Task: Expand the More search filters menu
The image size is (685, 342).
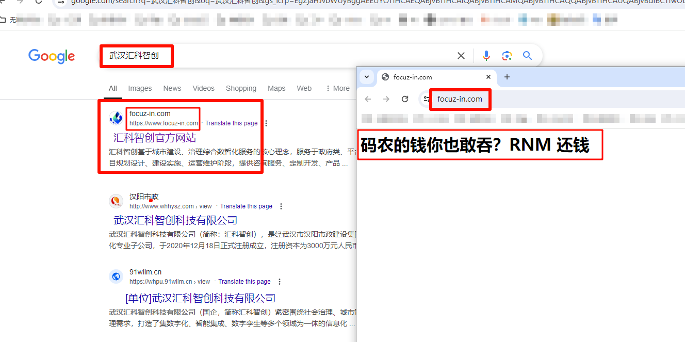Action: pos(337,88)
